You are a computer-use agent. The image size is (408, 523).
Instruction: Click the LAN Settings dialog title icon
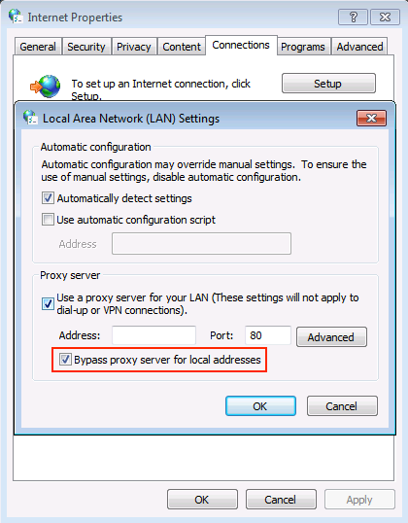[30, 118]
